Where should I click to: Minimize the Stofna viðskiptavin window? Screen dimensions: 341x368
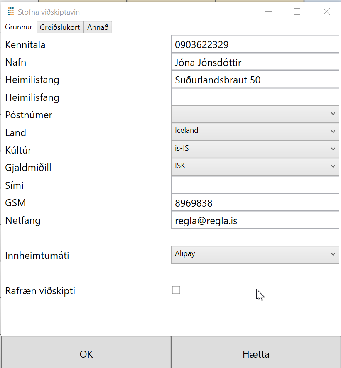268,12
